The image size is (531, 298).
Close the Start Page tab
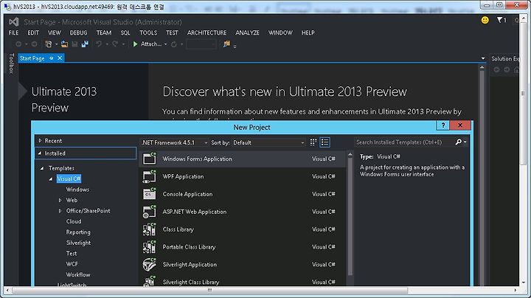60,58
